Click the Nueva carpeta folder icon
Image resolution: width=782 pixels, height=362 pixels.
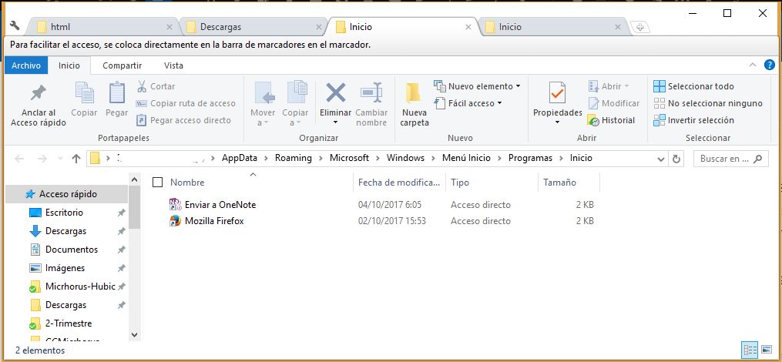414,93
